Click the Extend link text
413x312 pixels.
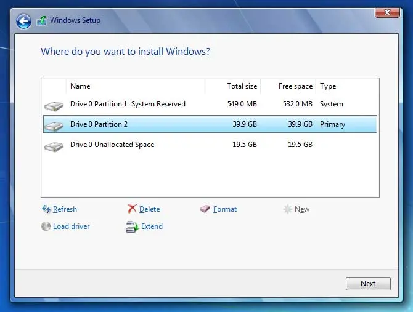(152, 226)
